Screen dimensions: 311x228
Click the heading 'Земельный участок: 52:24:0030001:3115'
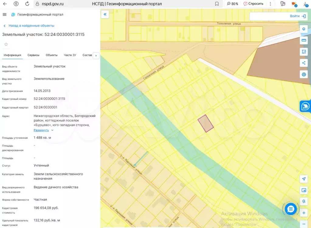(43, 34)
